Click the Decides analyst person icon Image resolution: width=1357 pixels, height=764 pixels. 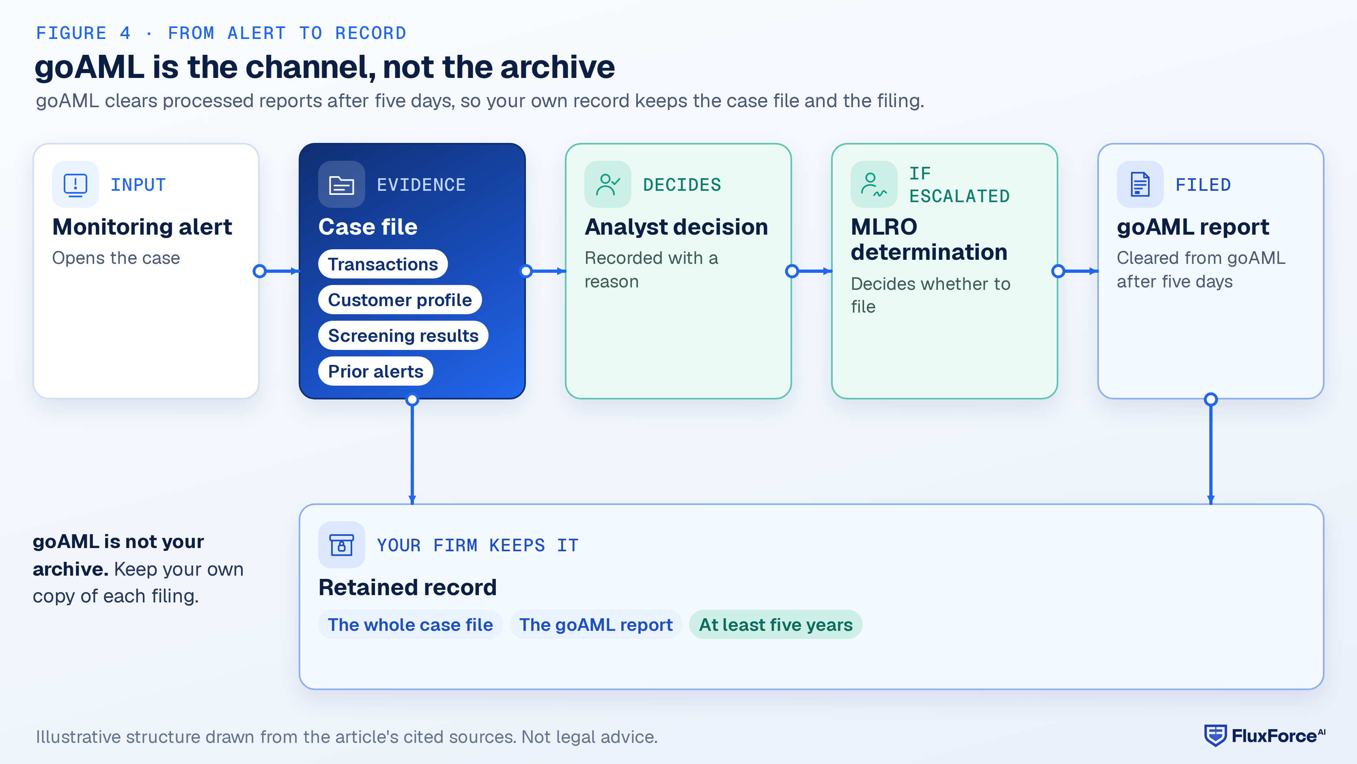pos(607,184)
